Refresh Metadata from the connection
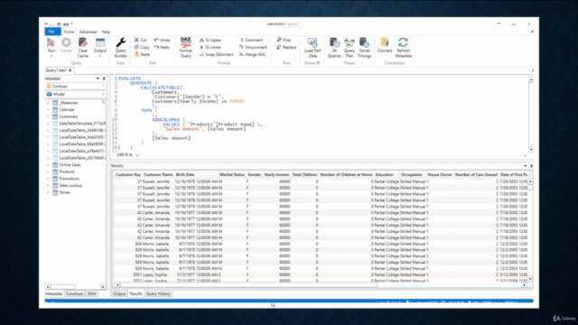The width and height of the screenshot is (578, 325). 404,48
